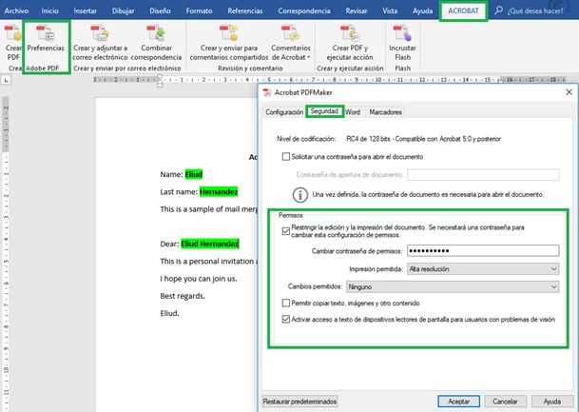Click the text I hope you can join us
This screenshot has width=579, height=412.
pyautogui.click(x=199, y=279)
